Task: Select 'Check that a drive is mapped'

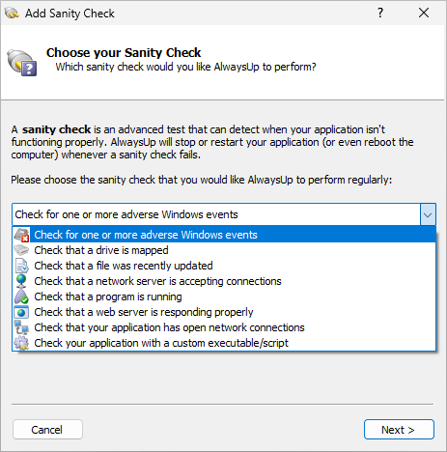Action: tap(224, 250)
